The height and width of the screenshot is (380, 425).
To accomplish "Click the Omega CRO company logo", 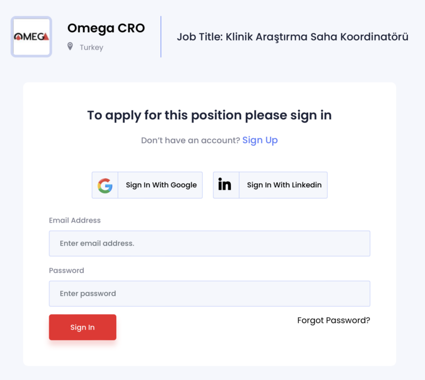I will point(32,37).
